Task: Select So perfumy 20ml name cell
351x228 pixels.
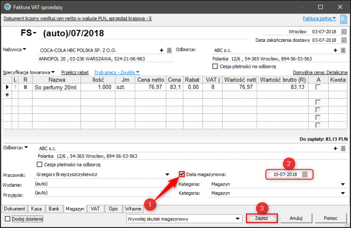Action: tap(57, 87)
